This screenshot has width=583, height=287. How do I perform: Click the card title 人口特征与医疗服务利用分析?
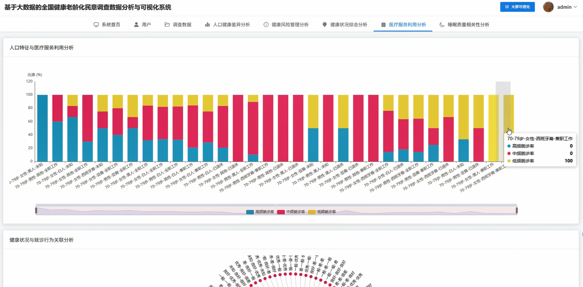pyautogui.click(x=41, y=48)
